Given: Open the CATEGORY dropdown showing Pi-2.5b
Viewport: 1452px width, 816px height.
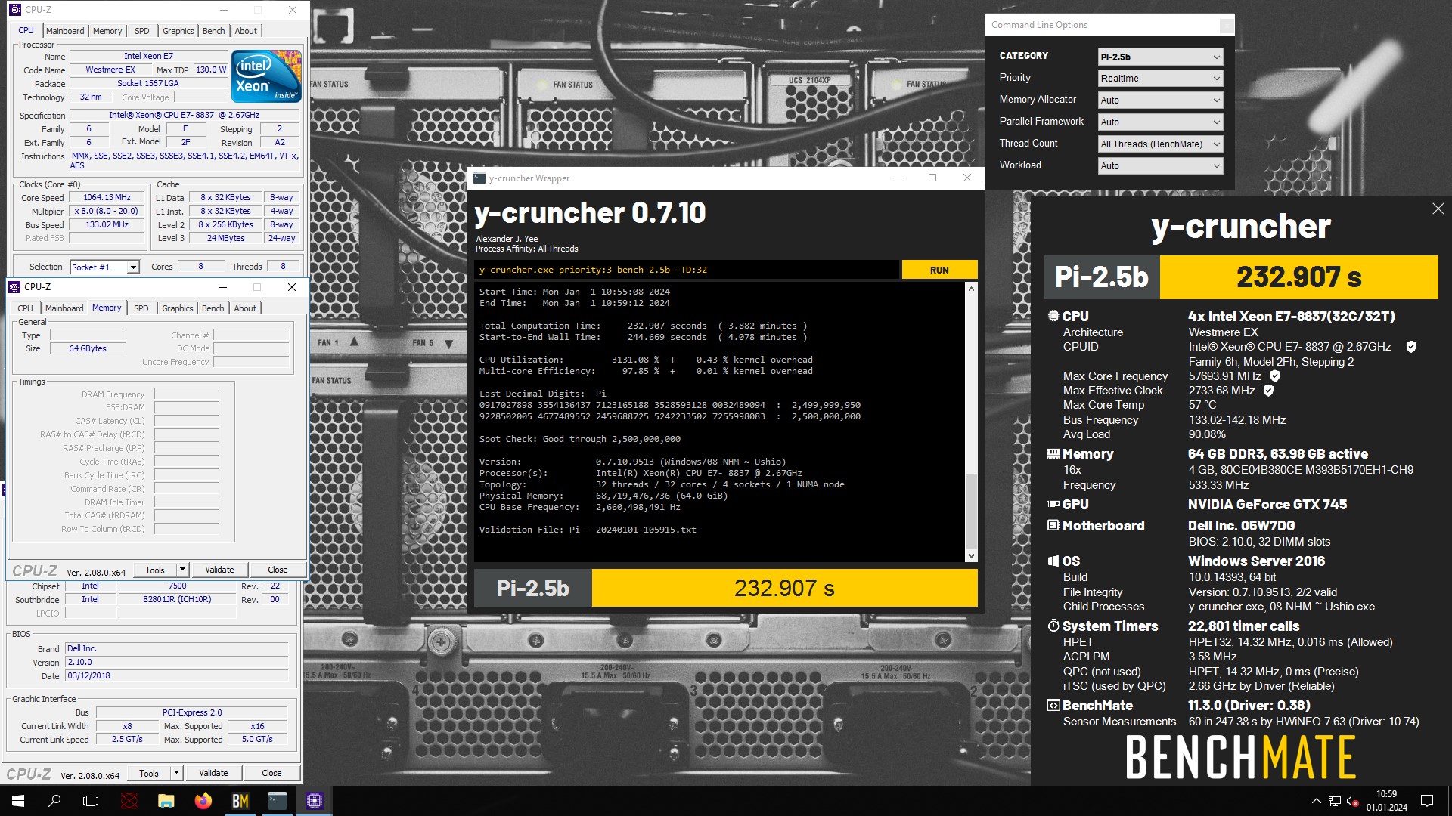Looking at the screenshot, I should click(1160, 57).
